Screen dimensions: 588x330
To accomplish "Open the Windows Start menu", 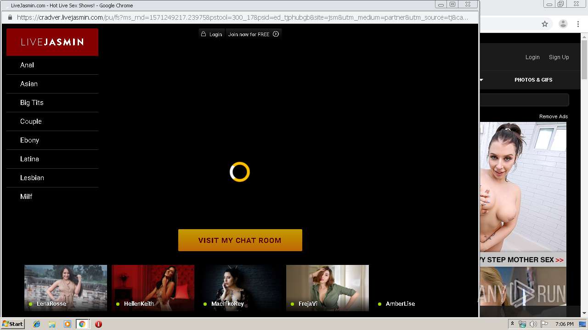I will (x=12, y=324).
